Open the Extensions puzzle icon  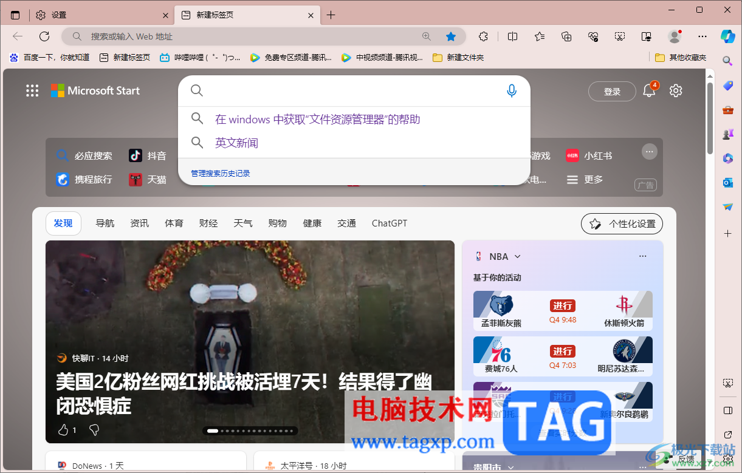pos(484,36)
